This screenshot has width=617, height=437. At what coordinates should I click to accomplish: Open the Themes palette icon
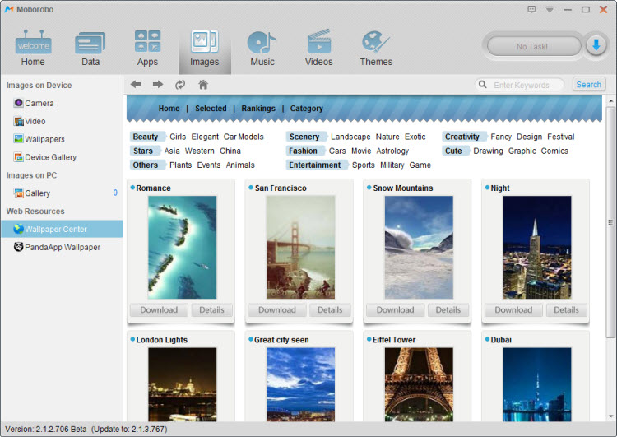376,47
